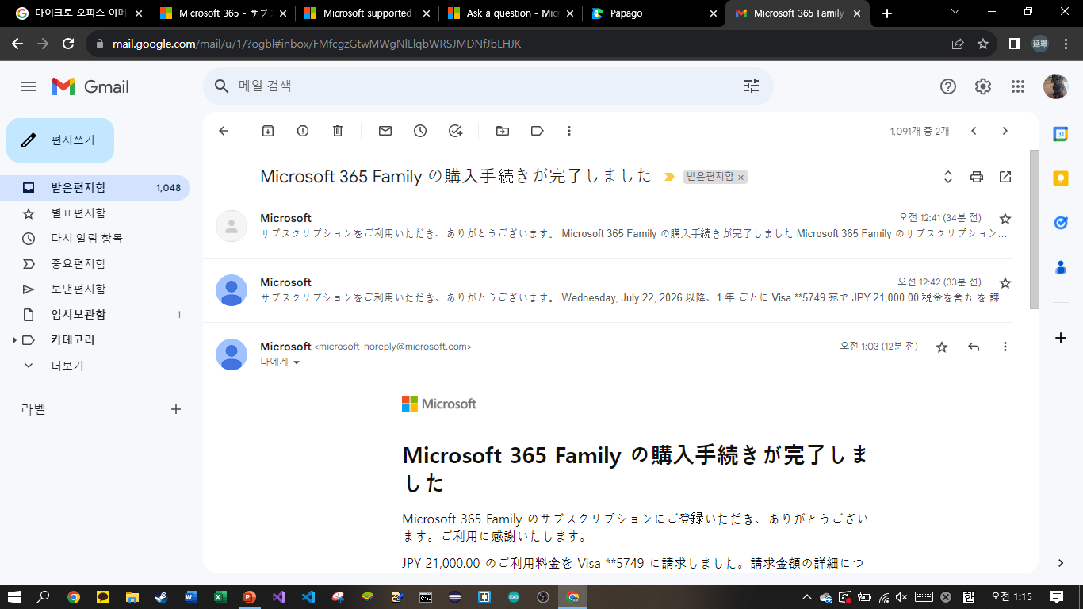
Task: Open Google account profile picture
Action: click(x=1055, y=86)
